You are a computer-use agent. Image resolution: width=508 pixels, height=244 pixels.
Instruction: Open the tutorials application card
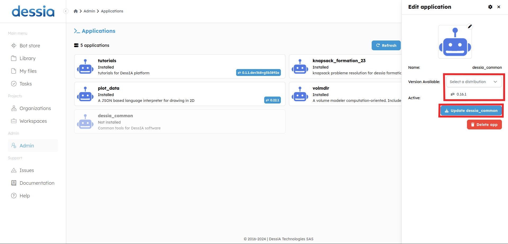(180, 67)
